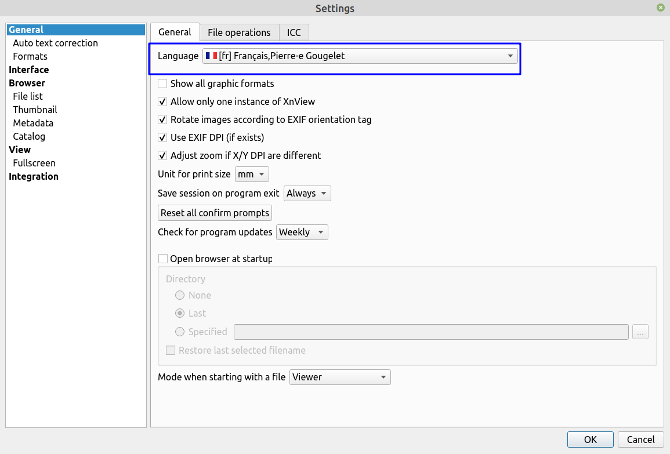The width and height of the screenshot is (670, 454).
Task: Close the Settings dialog with green button
Action: [x=661, y=8]
